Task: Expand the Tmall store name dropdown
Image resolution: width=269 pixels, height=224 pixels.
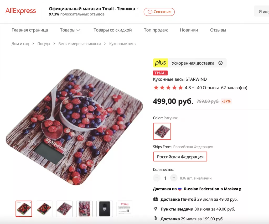Action: coord(137,8)
